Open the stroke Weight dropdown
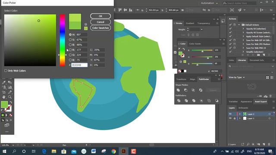This screenshot has width=276, height=155. (x=201, y=30)
